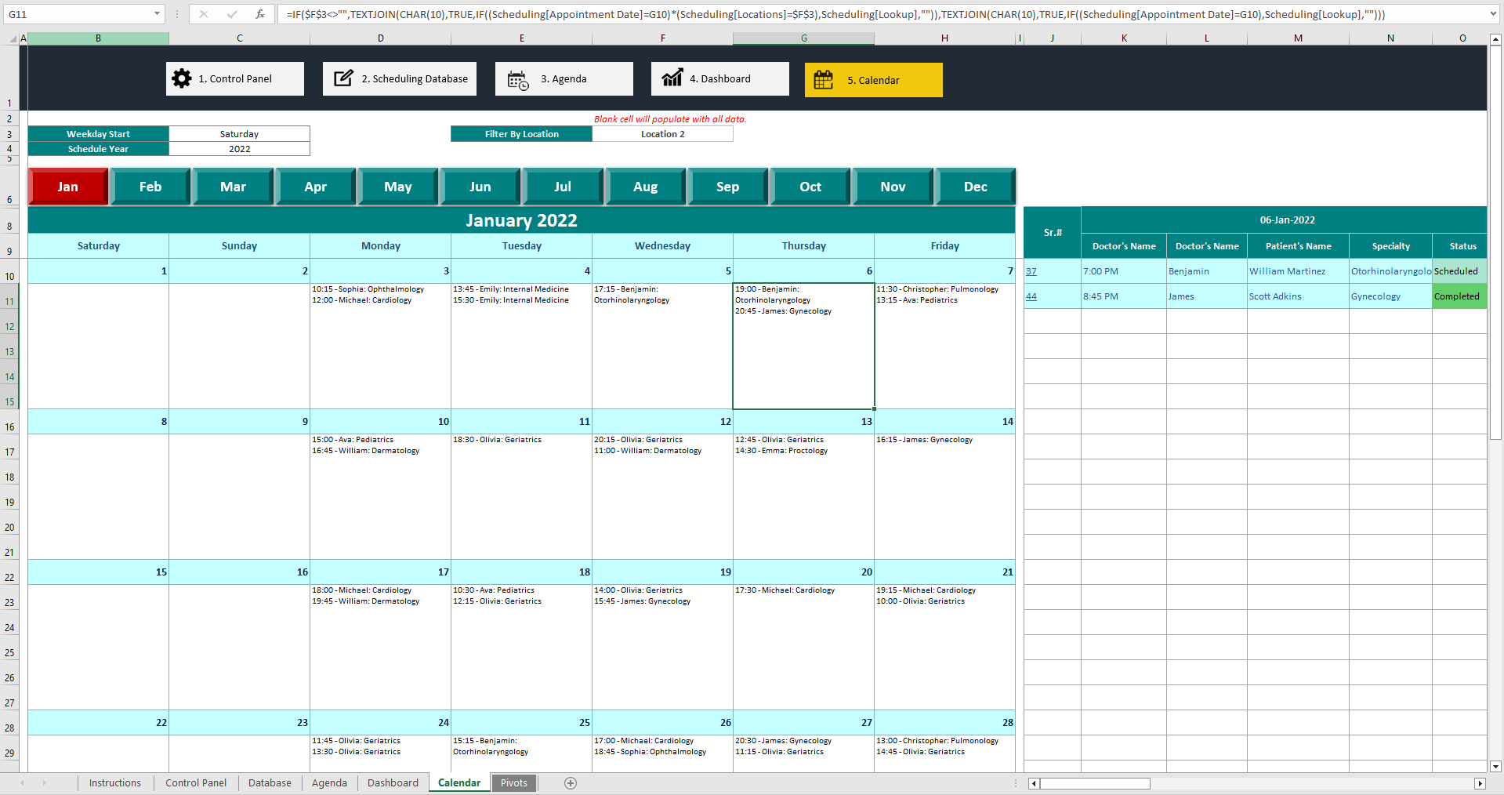Click the calendar icon on the yellow Calendar button
This screenshot has width=1504, height=795.
pyautogui.click(x=824, y=79)
